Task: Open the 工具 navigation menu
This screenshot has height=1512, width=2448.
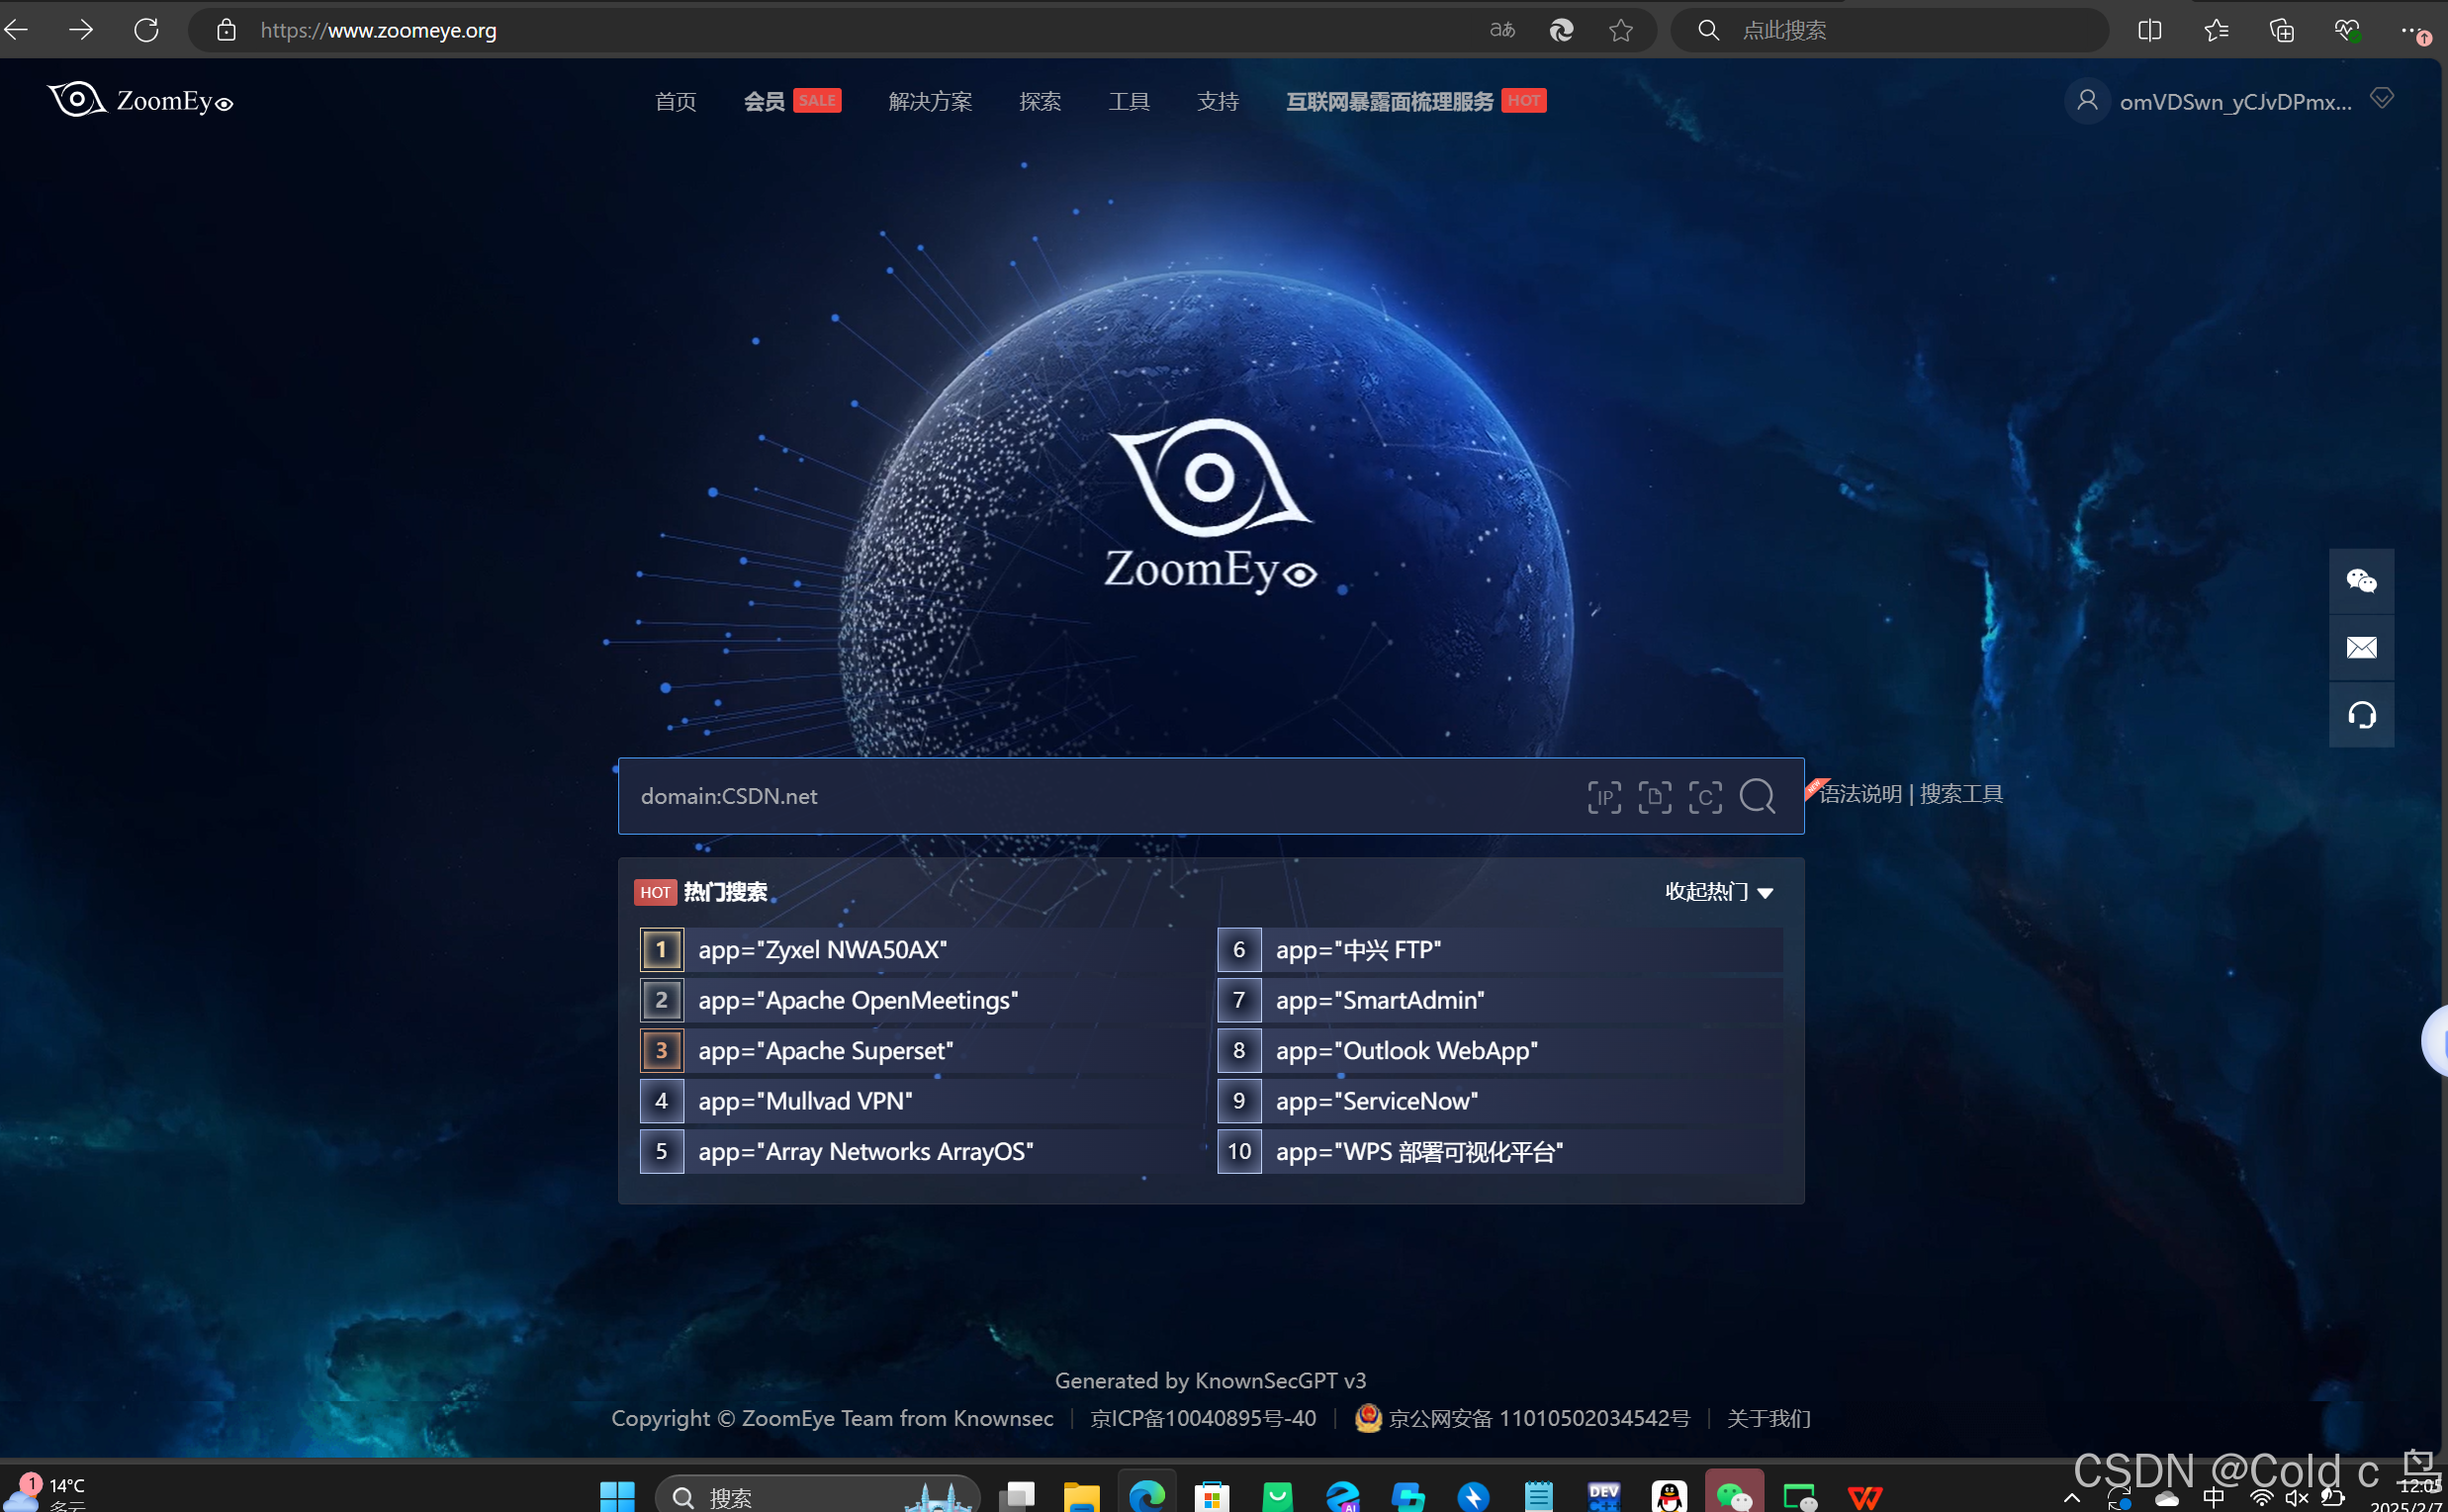Action: [1129, 101]
